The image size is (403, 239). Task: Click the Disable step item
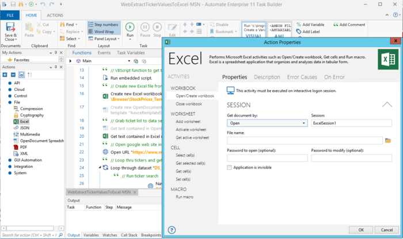point(219,25)
